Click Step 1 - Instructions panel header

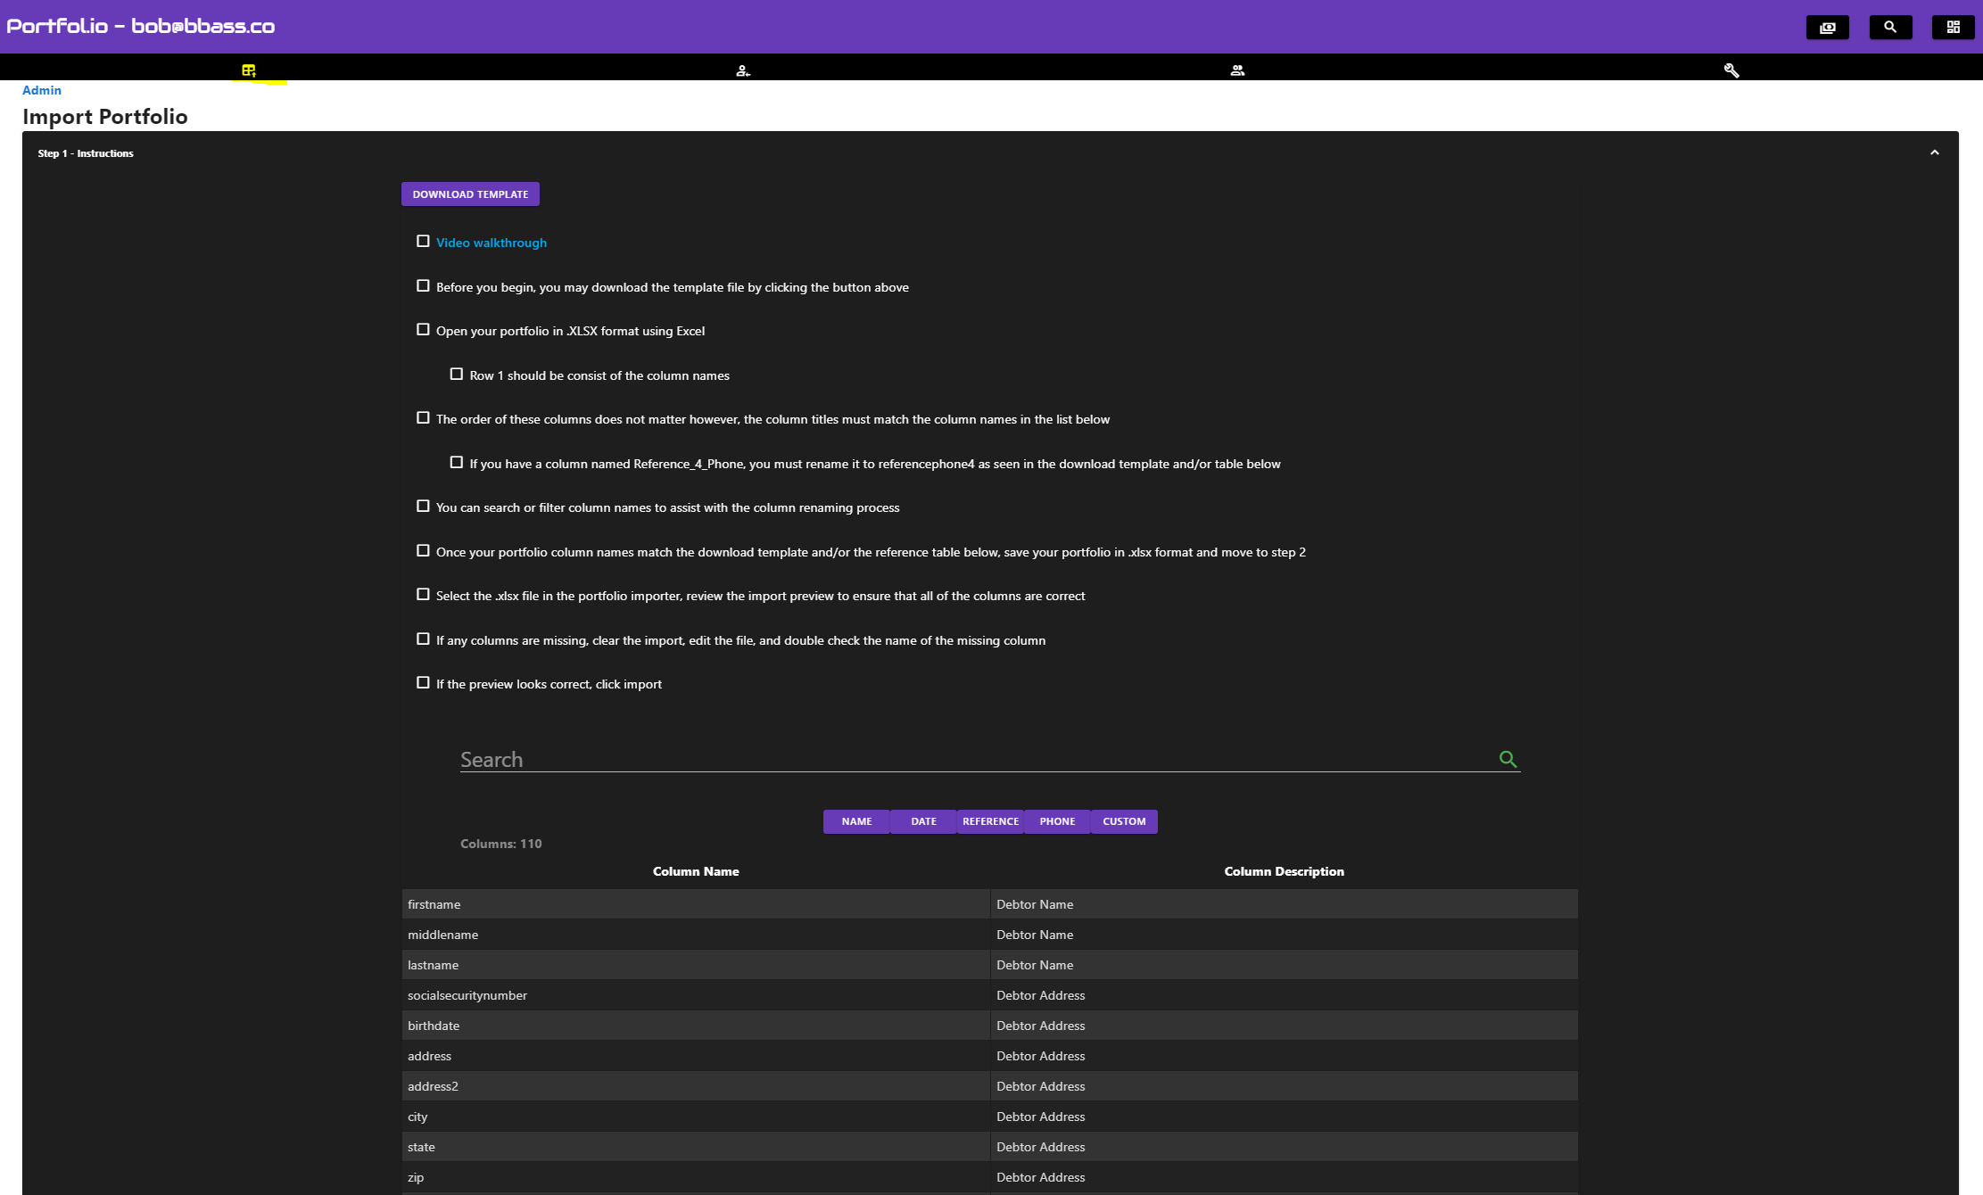pyautogui.click(x=86, y=153)
